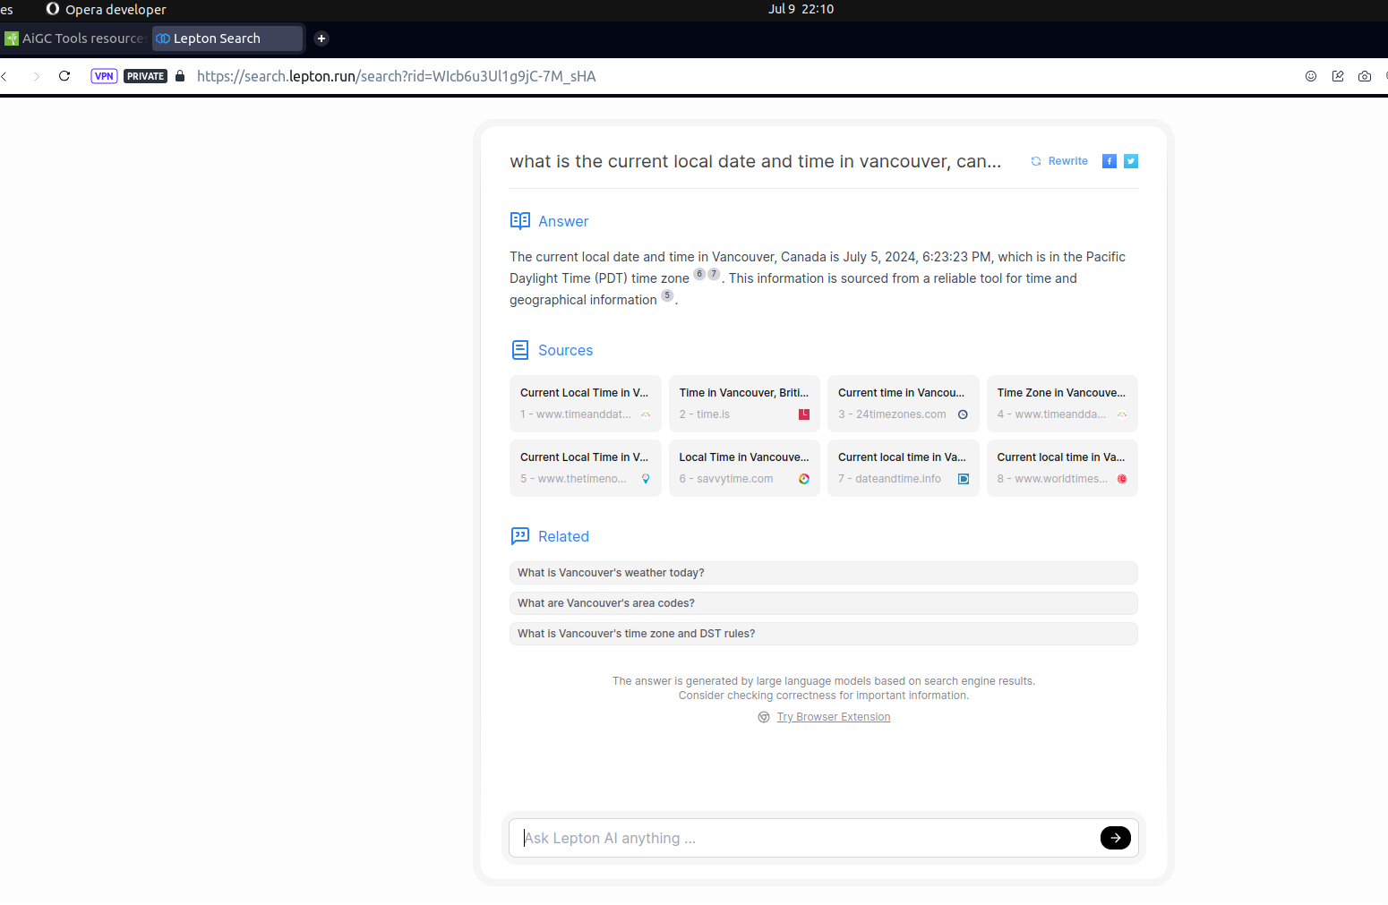Submit the query with the arrow button
Screen dimensions: 1388x905
[1116, 838]
